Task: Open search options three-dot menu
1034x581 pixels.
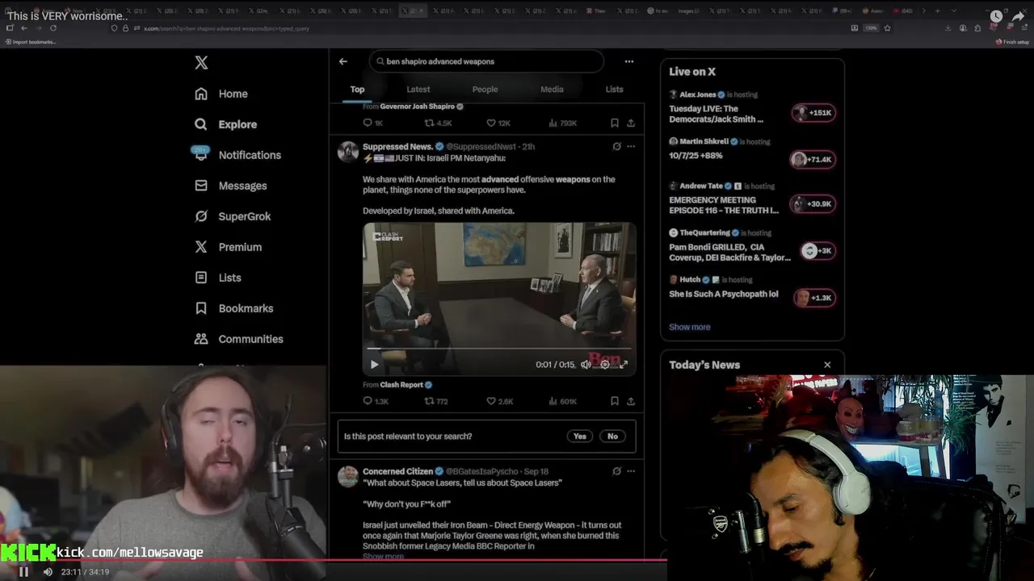Action: [629, 61]
